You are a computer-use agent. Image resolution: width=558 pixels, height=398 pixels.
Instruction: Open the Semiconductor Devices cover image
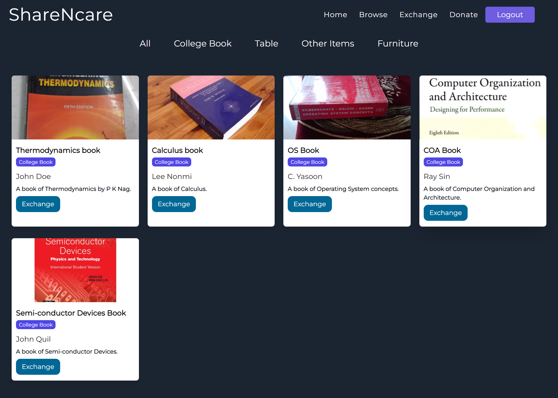75,270
